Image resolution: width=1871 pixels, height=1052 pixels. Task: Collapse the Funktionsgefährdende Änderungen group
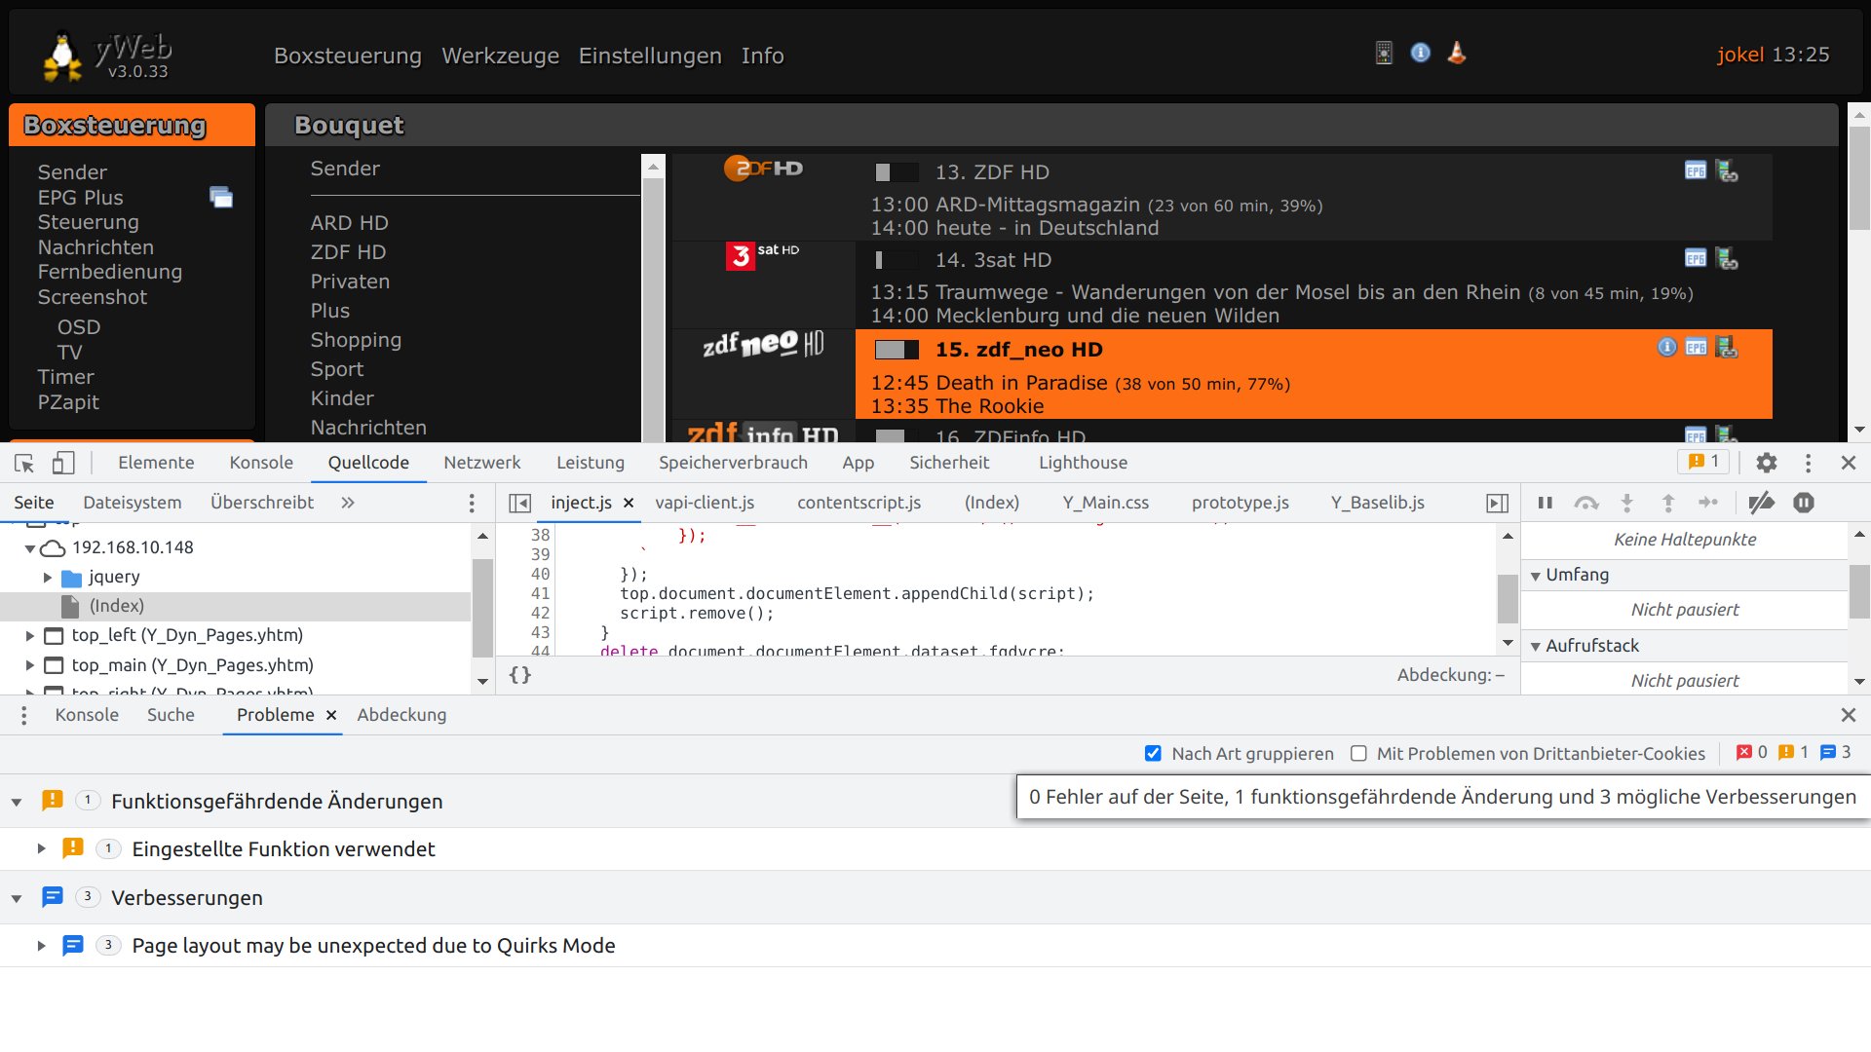(17, 802)
